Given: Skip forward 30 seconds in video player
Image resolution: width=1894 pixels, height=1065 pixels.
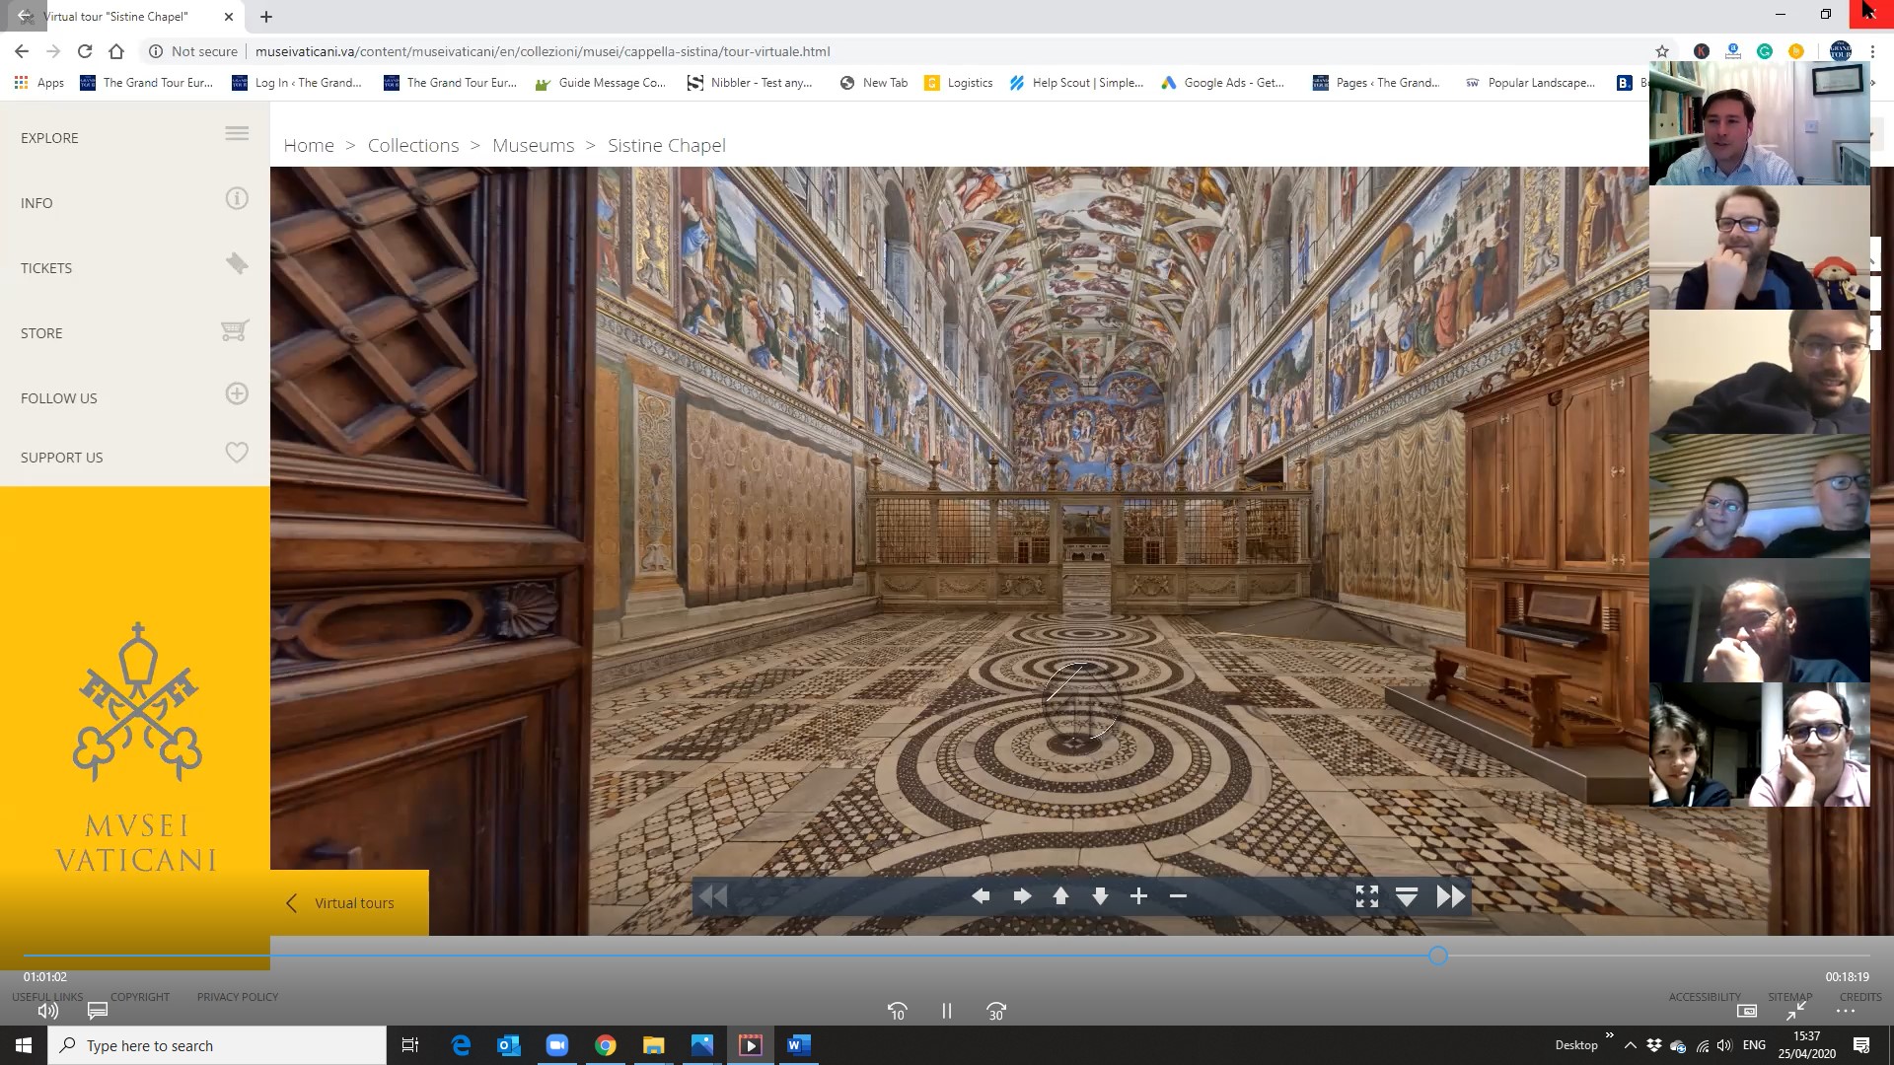Looking at the screenshot, I should tap(996, 1011).
